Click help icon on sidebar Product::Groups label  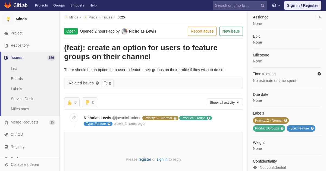(x=282, y=128)
